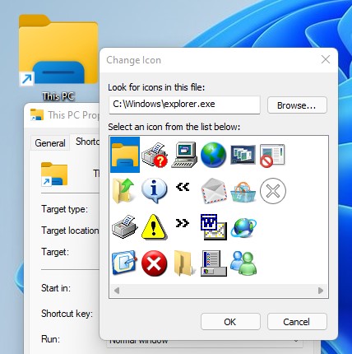The image size is (352, 354).
Task: Click the icon list right scroll arrow
Action: coord(321,291)
